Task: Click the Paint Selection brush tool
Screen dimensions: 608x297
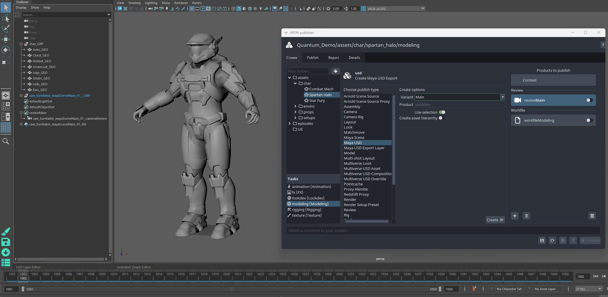Action: pyautogui.click(x=6, y=29)
